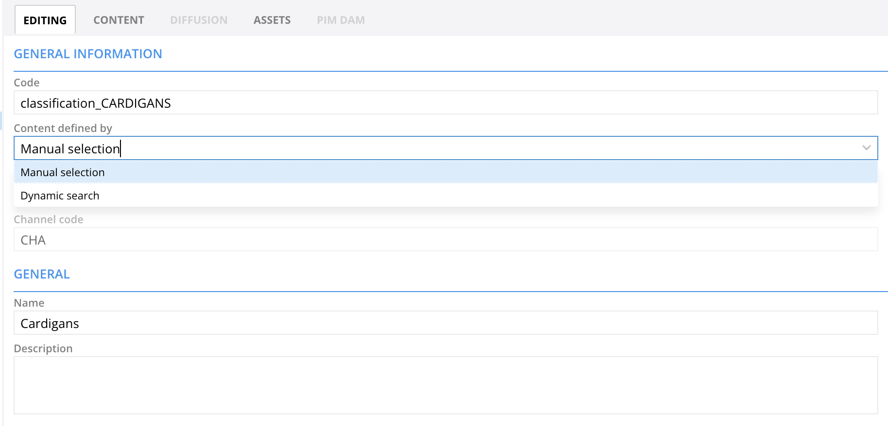Viewport: 888px width, 426px height.
Task: Choose Dynamic search option
Action: [x=445, y=196]
